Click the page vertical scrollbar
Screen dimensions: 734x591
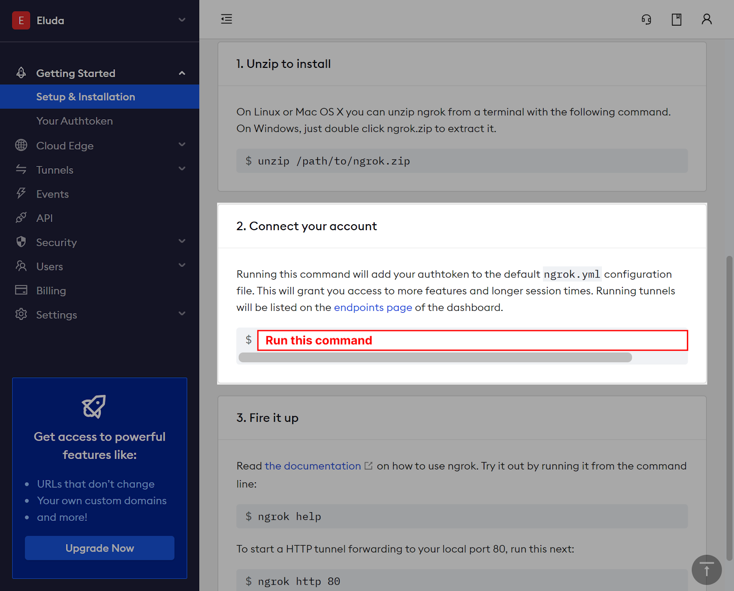[729, 408]
